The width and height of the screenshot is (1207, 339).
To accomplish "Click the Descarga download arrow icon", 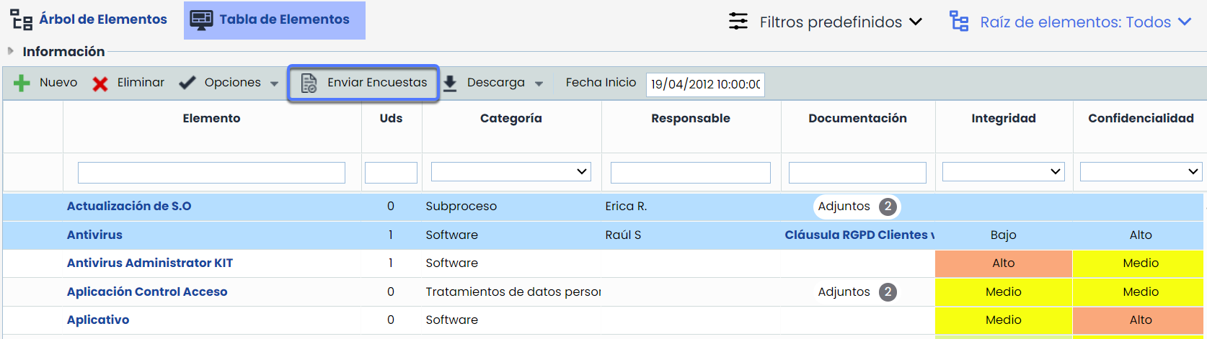I will [450, 83].
